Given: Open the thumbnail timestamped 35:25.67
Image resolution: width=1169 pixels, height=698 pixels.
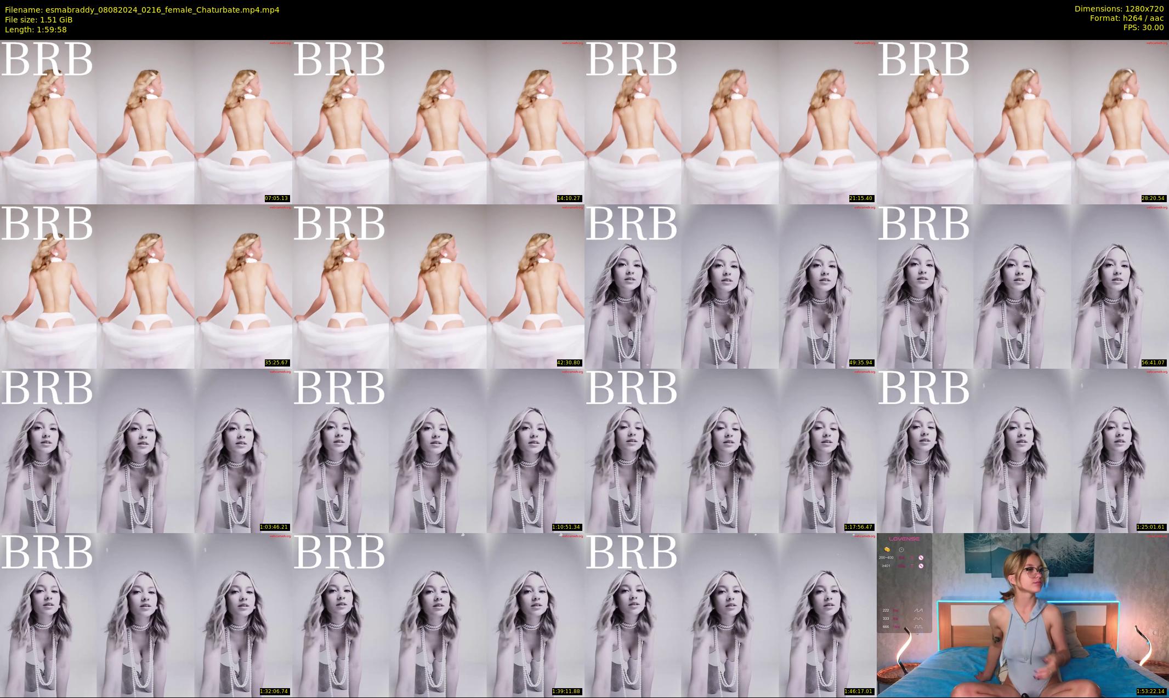Looking at the screenshot, I should pyautogui.click(x=146, y=286).
